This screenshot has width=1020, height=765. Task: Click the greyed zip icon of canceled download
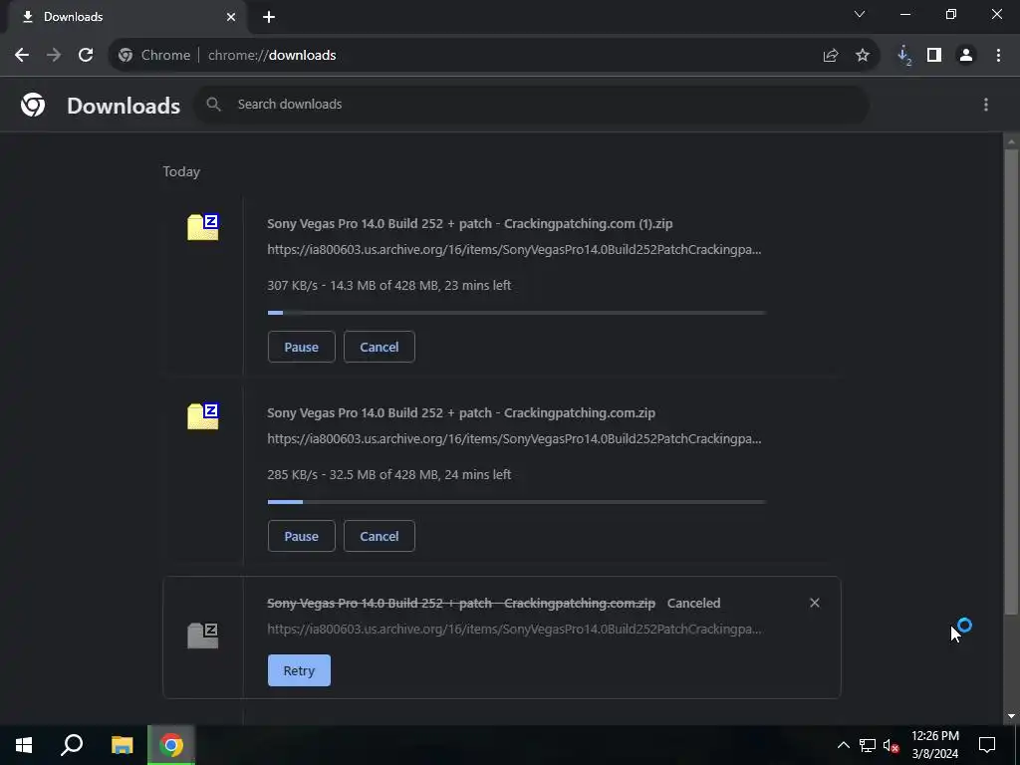(x=203, y=636)
